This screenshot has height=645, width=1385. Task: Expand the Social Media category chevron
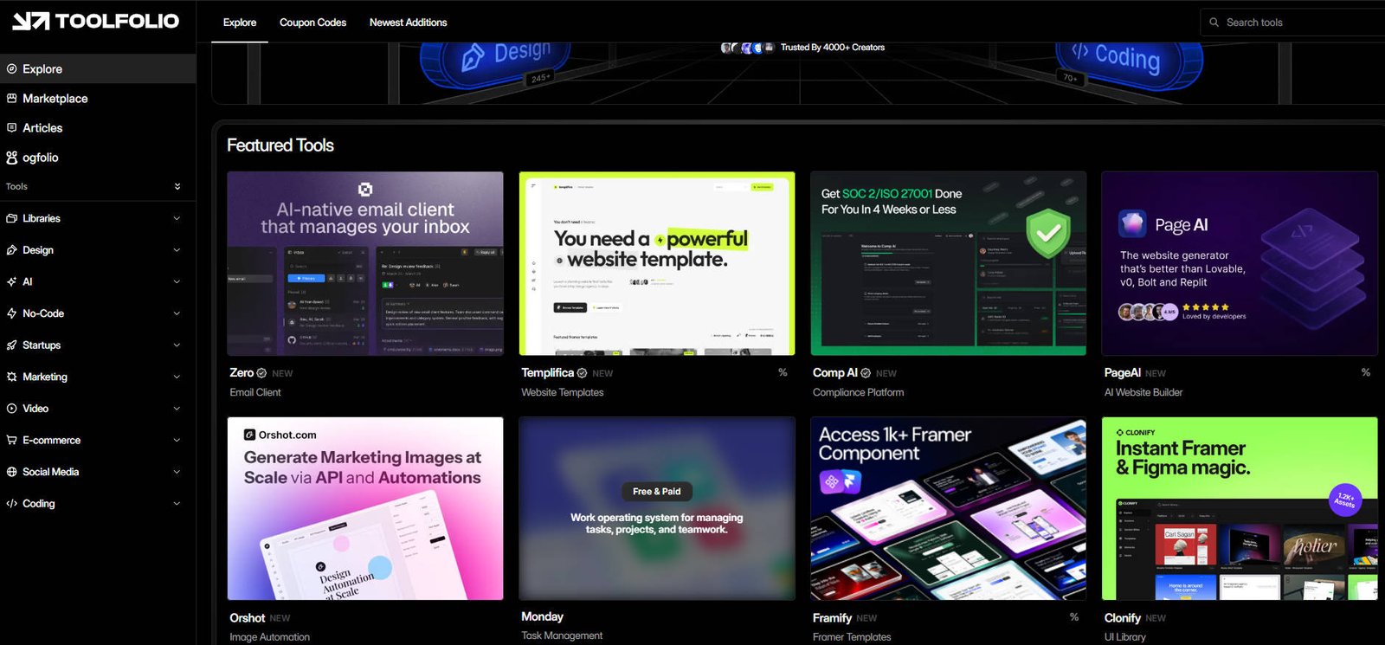(177, 472)
